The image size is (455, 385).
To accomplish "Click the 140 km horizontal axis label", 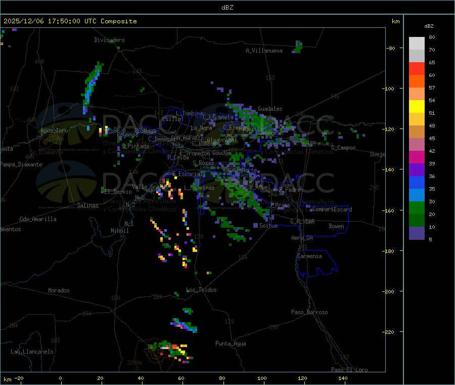I will point(343,378).
